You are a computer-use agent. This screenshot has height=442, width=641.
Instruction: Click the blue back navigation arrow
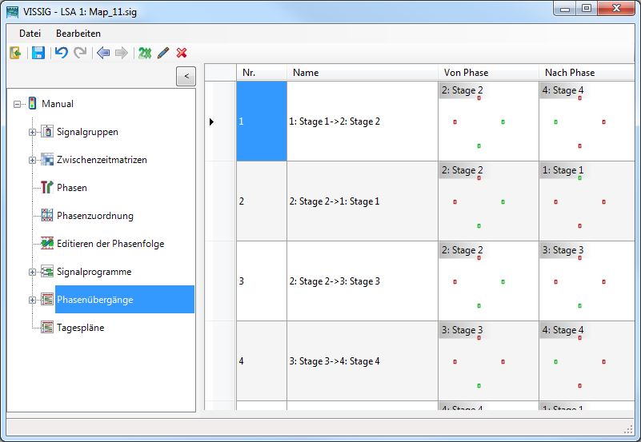(x=102, y=53)
